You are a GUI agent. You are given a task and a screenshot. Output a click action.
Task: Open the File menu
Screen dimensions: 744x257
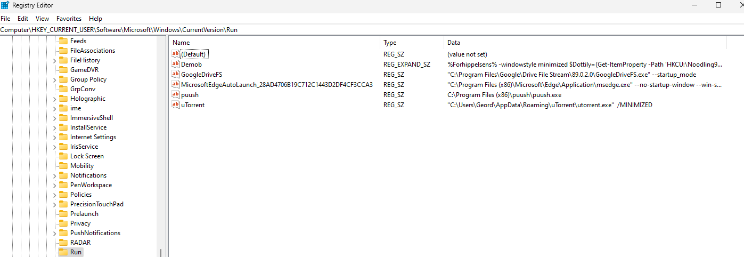(5, 18)
